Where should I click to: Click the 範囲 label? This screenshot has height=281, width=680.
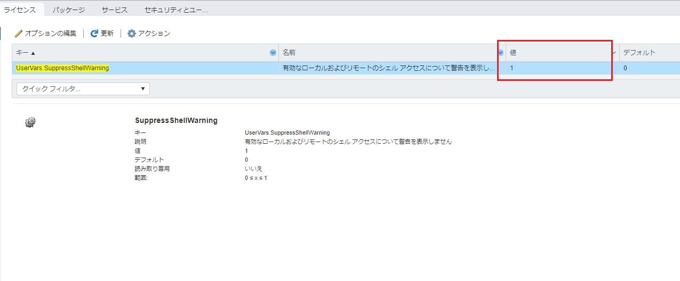[x=141, y=178]
